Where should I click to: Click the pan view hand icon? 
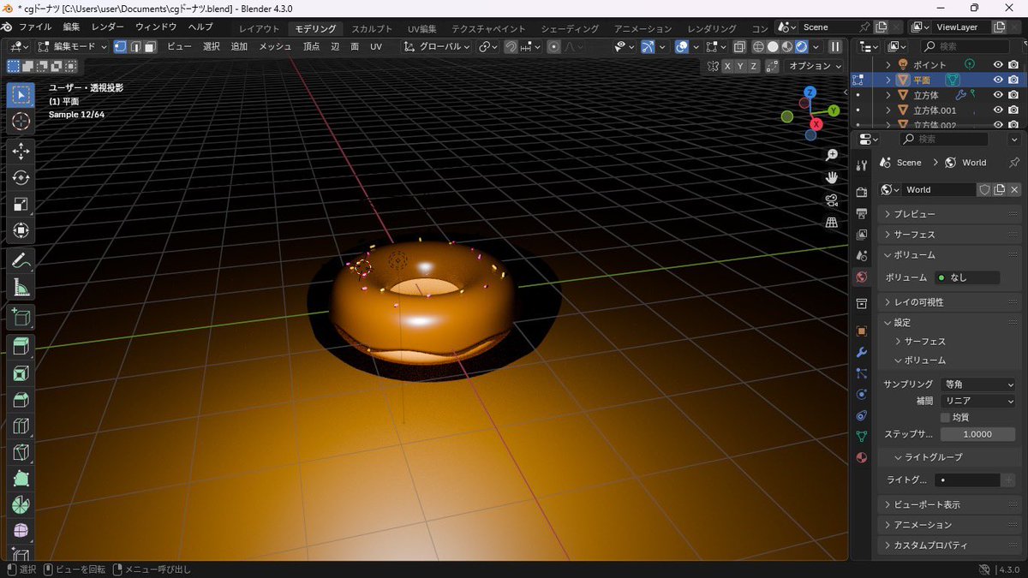click(831, 177)
